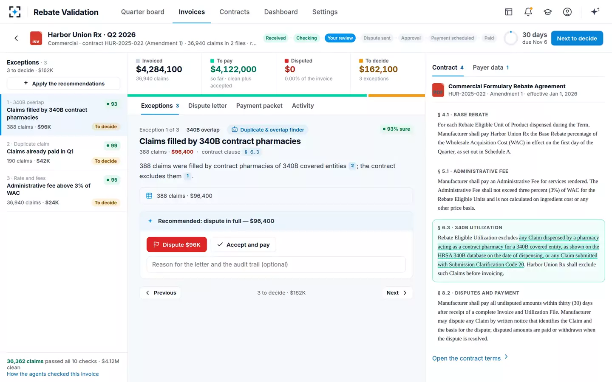Click the 'Dispute sent' stage pill
Viewport: 612px width, 382px height.
pos(377,38)
